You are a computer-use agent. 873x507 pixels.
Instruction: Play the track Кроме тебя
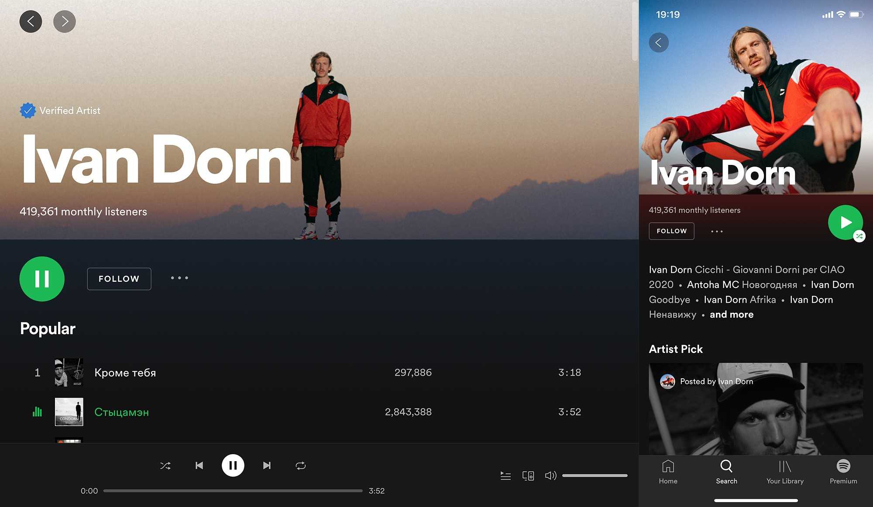(125, 373)
